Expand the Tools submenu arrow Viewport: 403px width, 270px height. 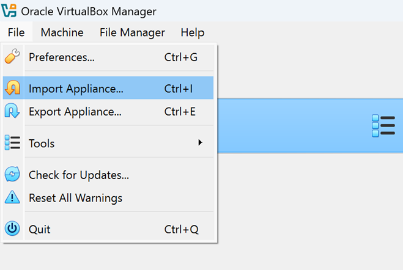pos(199,143)
